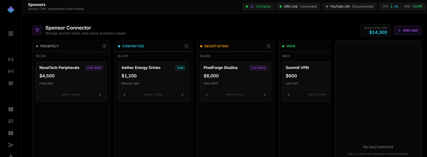Click MOVE STAGE label on PixelForge card

[x=235, y=95]
